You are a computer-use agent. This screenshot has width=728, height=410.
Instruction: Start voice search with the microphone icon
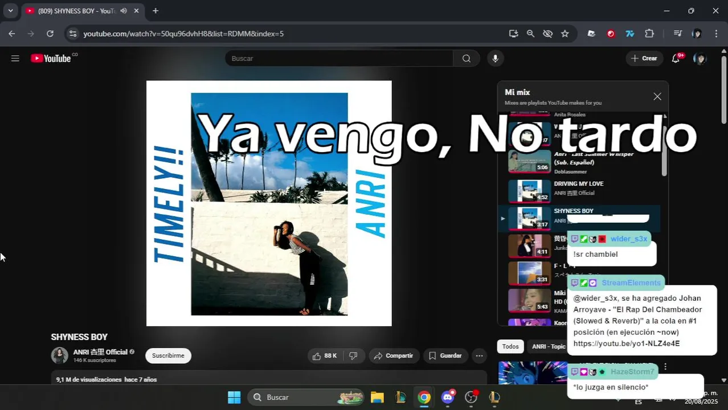495,58
